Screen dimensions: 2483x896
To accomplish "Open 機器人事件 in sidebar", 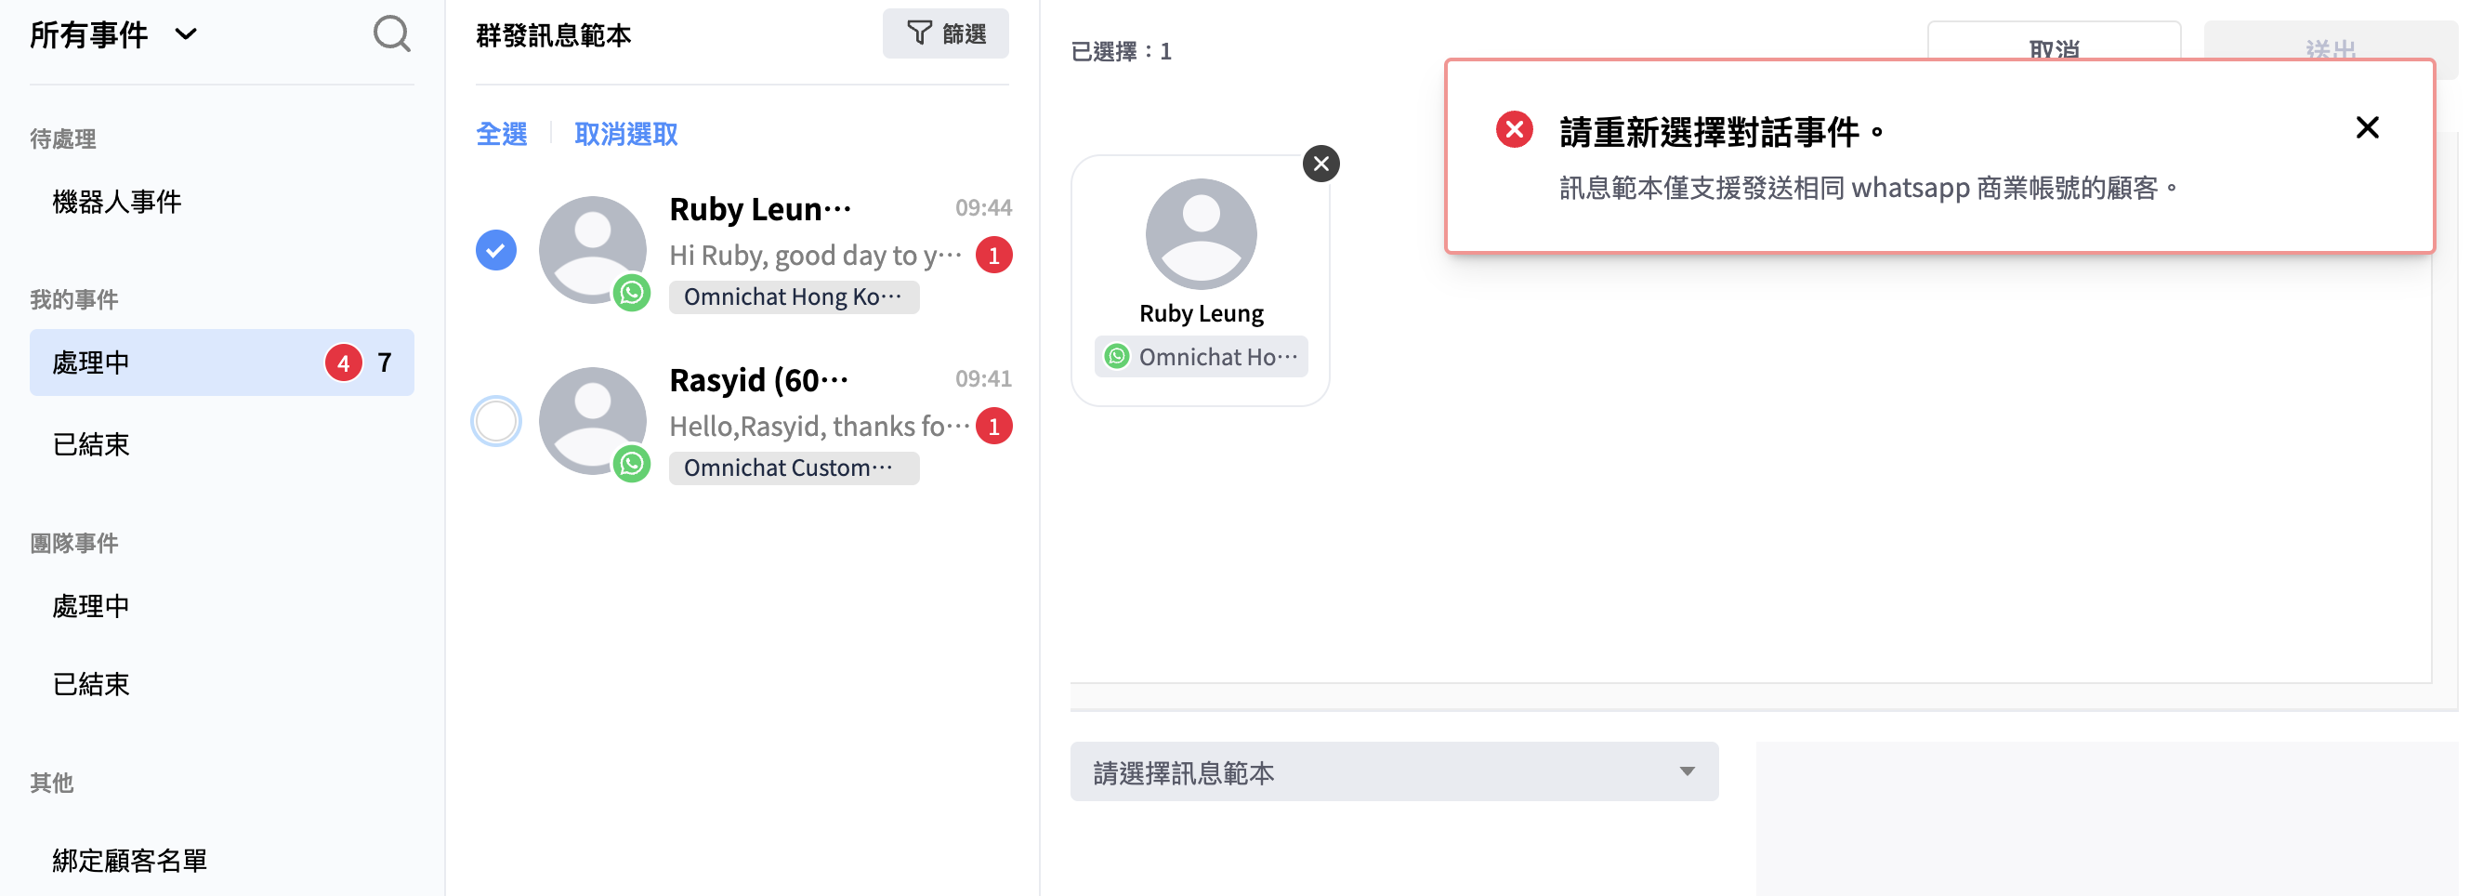I will point(117,202).
